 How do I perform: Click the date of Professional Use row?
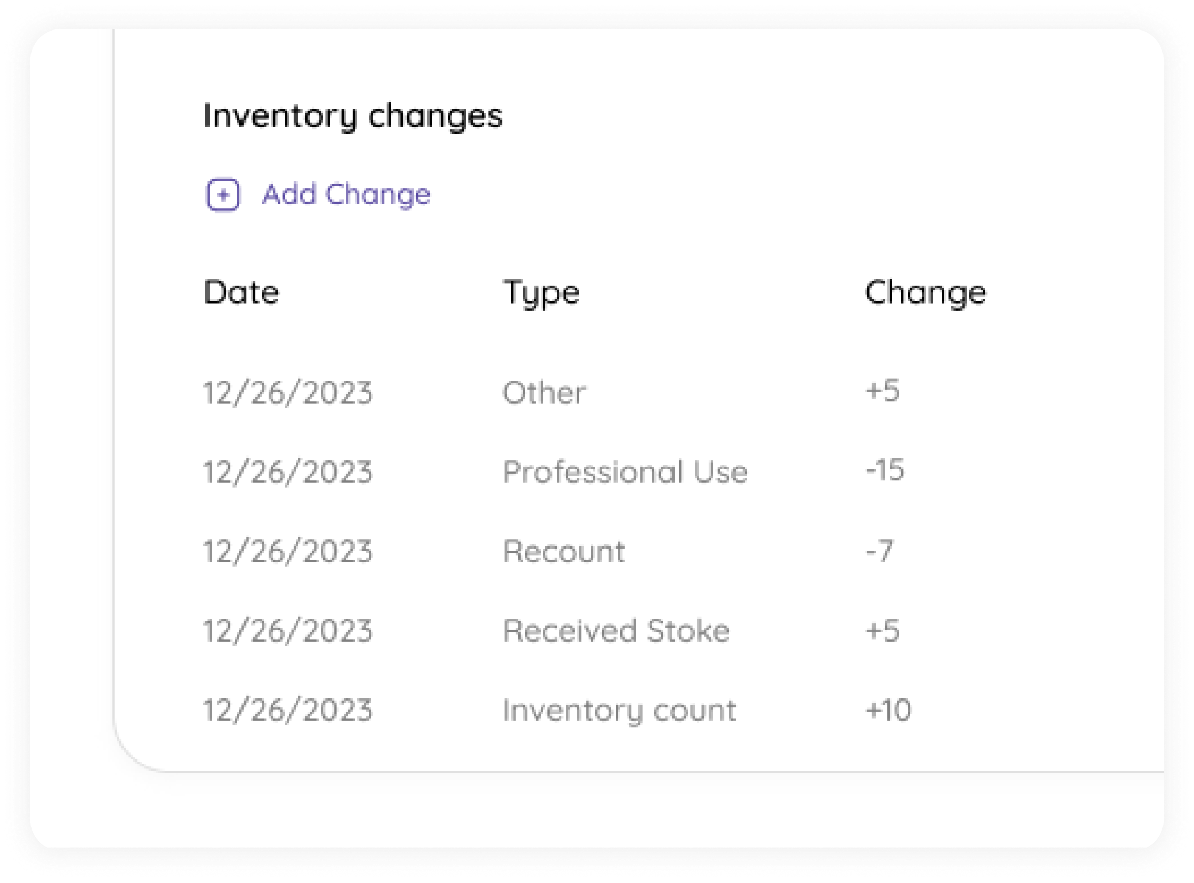pos(288,472)
